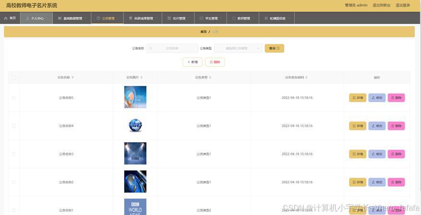Screen dimensions: 421x215
Task: Click the 新增 add button
Action: (192, 62)
